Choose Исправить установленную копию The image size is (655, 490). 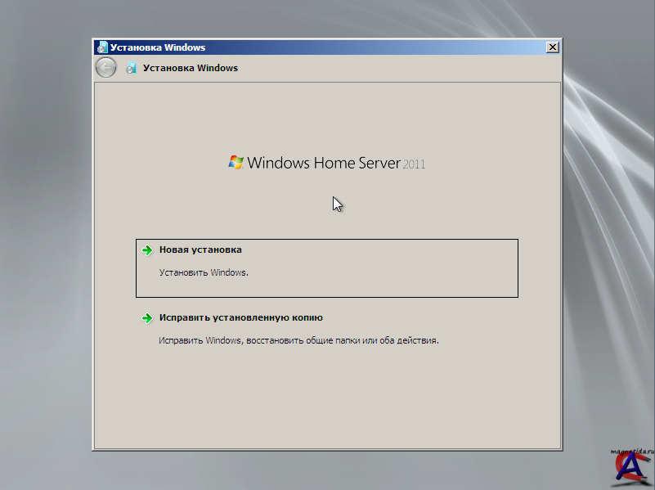click(x=241, y=317)
